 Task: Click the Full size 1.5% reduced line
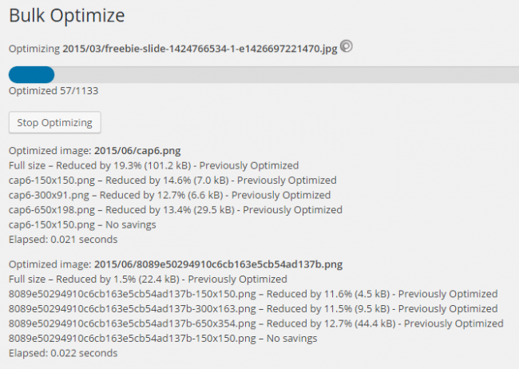click(148, 279)
